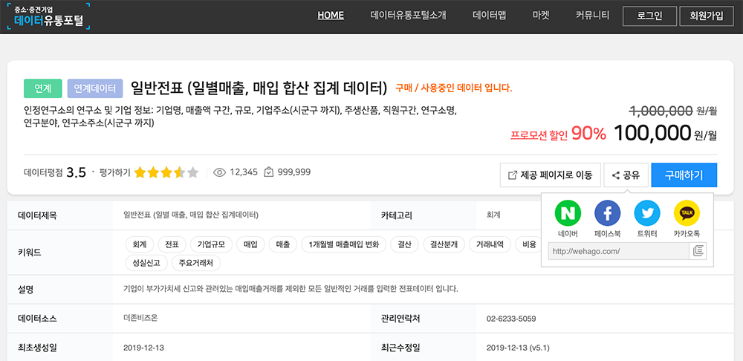Go to the 데이터맵 menu
743x361 pixels.
tap(490, 16)
